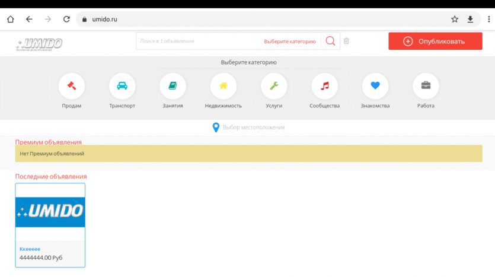Expand the Выберите категорию search dropdown
The width and height of the screenshot is (495, 277).
(x=290, y=42)
